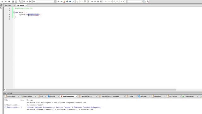Screen dimensions: 202x114
Task: Click the S toolbar icon beside C
Action: pos(121,1)
